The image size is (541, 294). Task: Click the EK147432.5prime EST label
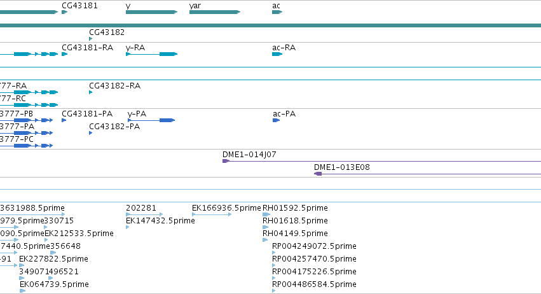pyautogui.click(x=160, y=220)
